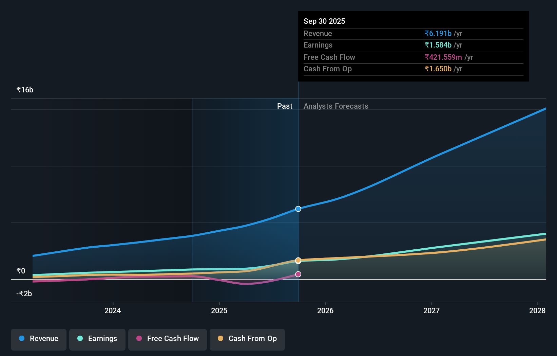557x356 pixels.
Task: Click the teal Earnings legend dot icon
Action: pyautogui.click(x=80, y=338)
